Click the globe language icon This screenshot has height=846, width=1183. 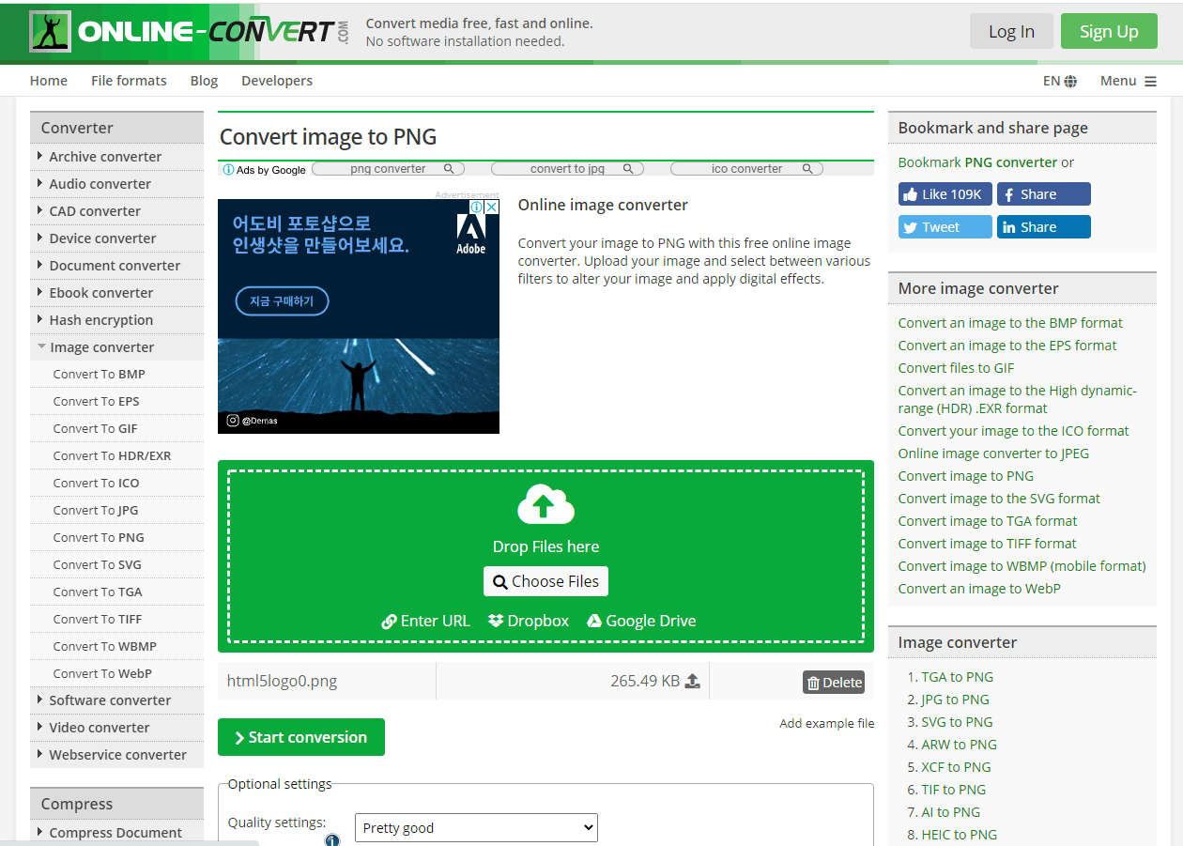(1070, 81)
